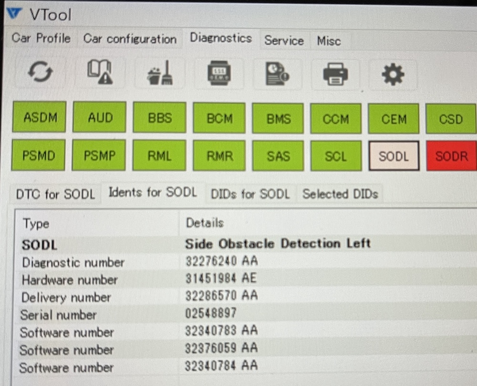Open the DIDs for SODL tab
The height and width of the screenshot is (386, 477).
(x=250, y=194)
